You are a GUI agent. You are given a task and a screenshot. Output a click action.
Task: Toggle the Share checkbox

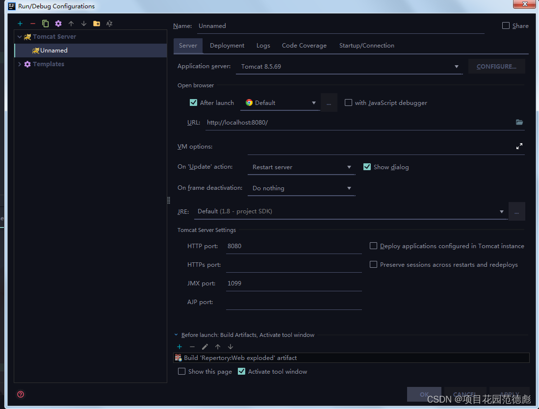(x=506, y=26)
